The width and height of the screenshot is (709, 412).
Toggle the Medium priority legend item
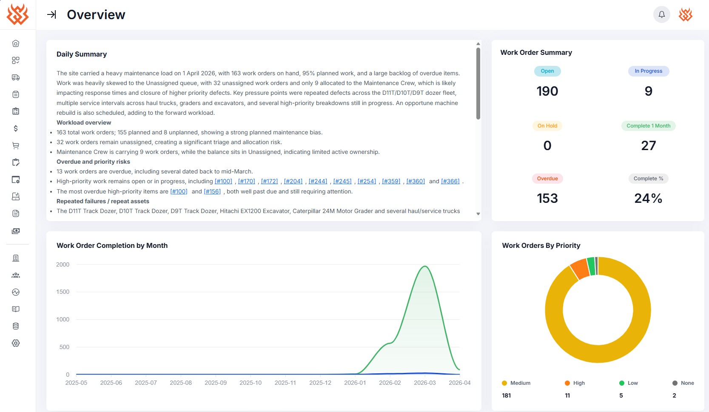(x=516, y=383)
